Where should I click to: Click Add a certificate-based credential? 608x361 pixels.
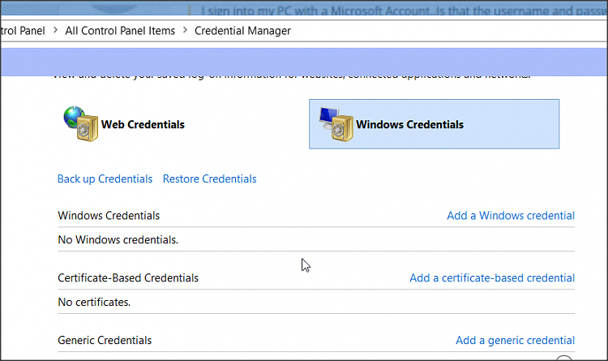click(x=492, y=278)
